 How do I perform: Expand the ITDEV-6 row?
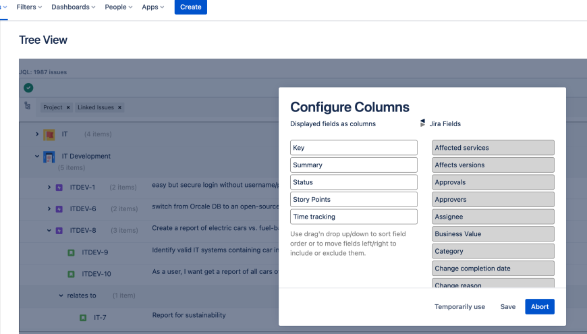tap(49, 208)
